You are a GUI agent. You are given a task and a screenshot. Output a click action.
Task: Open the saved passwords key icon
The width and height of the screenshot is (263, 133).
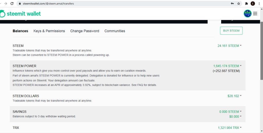pyautogui.click(x=232, y=4)
